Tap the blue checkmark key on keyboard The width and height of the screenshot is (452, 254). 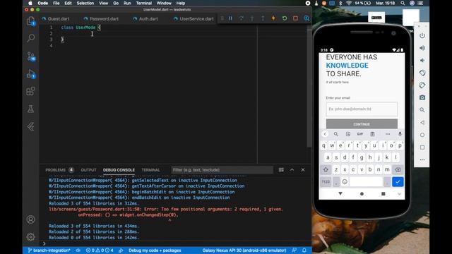(x=398, y=182)
